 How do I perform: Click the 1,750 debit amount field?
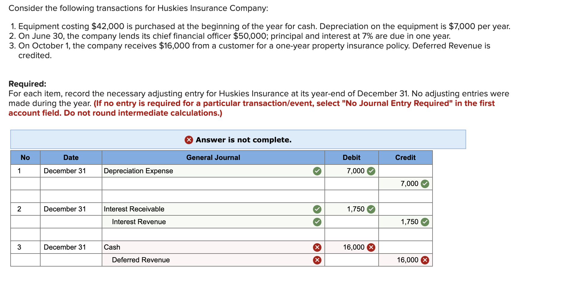[x=351, y=209]
